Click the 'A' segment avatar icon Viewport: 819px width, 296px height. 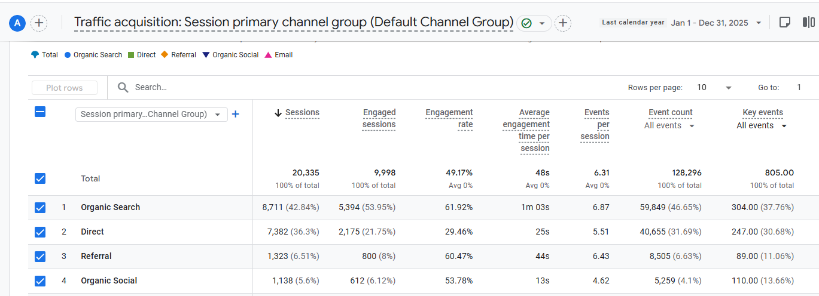pos(17,23)
